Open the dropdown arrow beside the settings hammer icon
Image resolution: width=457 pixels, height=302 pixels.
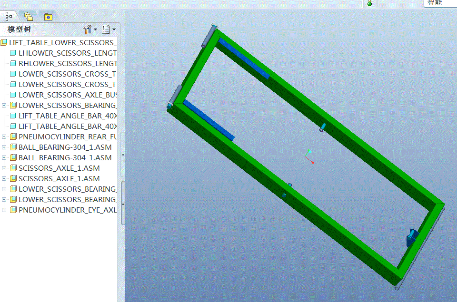tap(95, 29)
